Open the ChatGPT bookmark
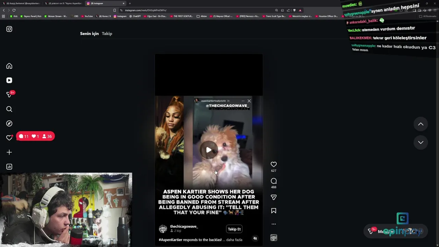The image size is (439, 247). 135,16
